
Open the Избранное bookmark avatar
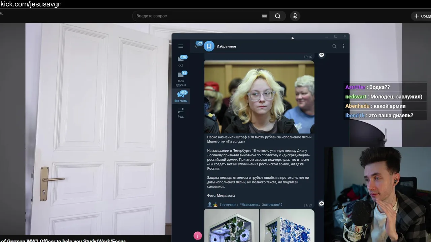tap(209, 46)
